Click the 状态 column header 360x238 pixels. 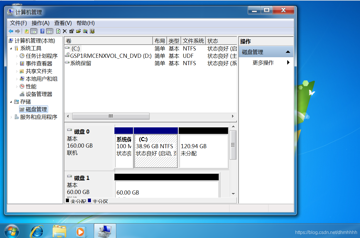(x=221, y=41)
